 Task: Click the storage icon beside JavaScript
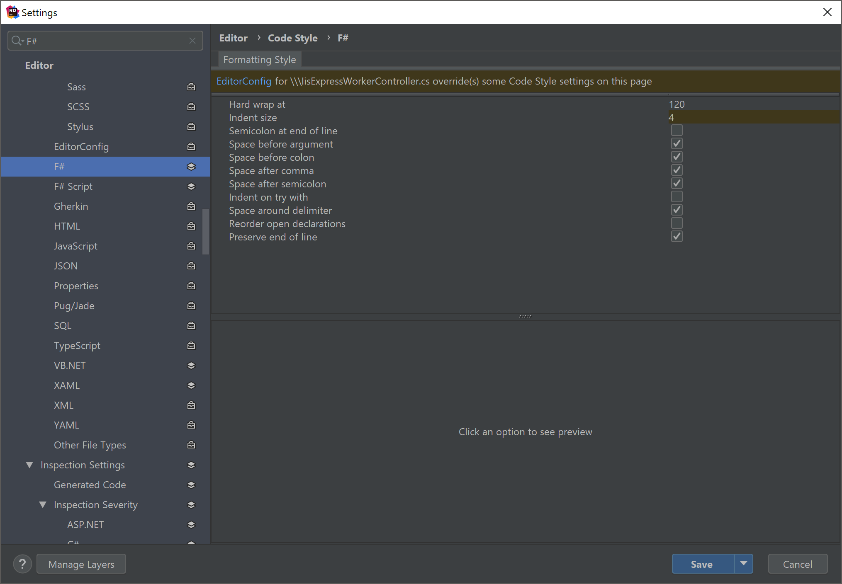coord(191,246)
